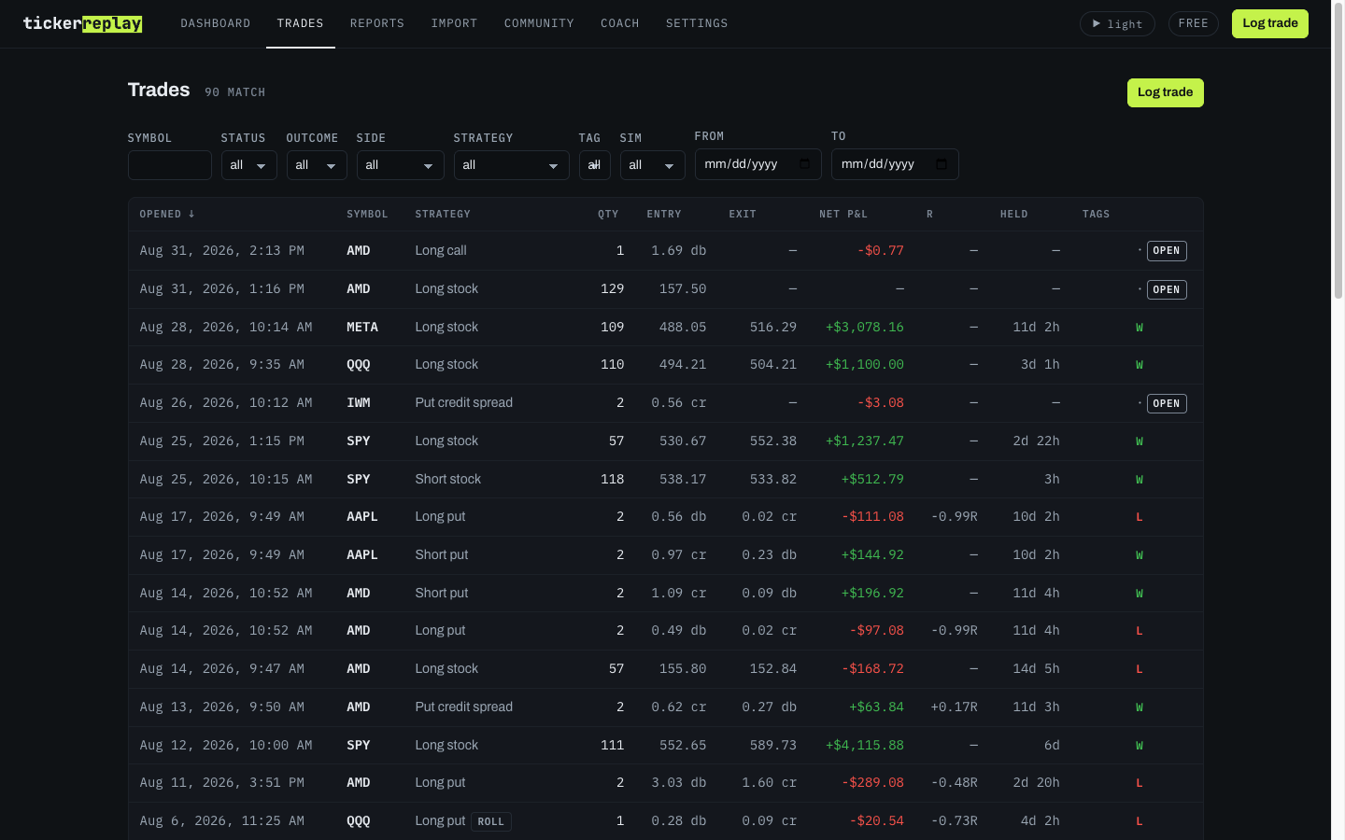
Task: Select the TRADES tab
Action: coord(301,23)
